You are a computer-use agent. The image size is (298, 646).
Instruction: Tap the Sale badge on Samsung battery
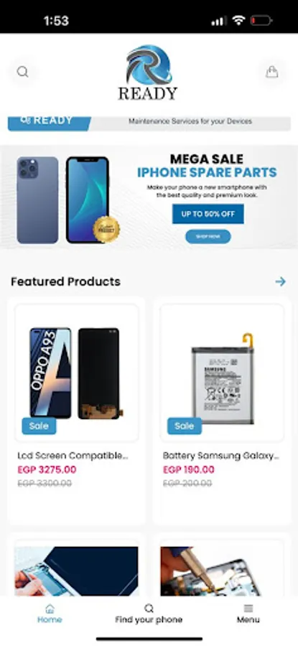pyautogui.click(x=185, y=426)
